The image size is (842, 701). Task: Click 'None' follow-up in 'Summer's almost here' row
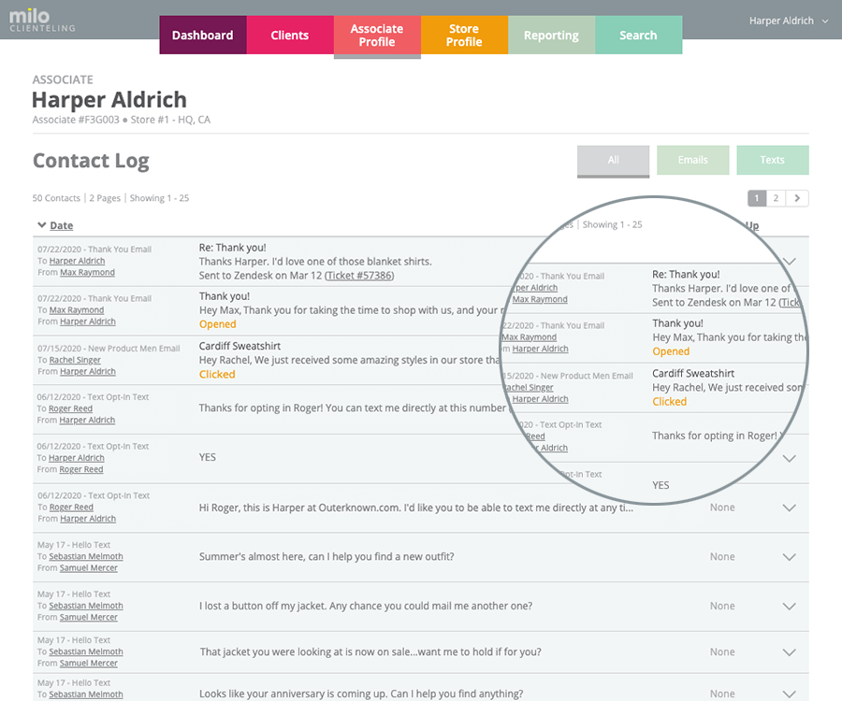[722, 557]
